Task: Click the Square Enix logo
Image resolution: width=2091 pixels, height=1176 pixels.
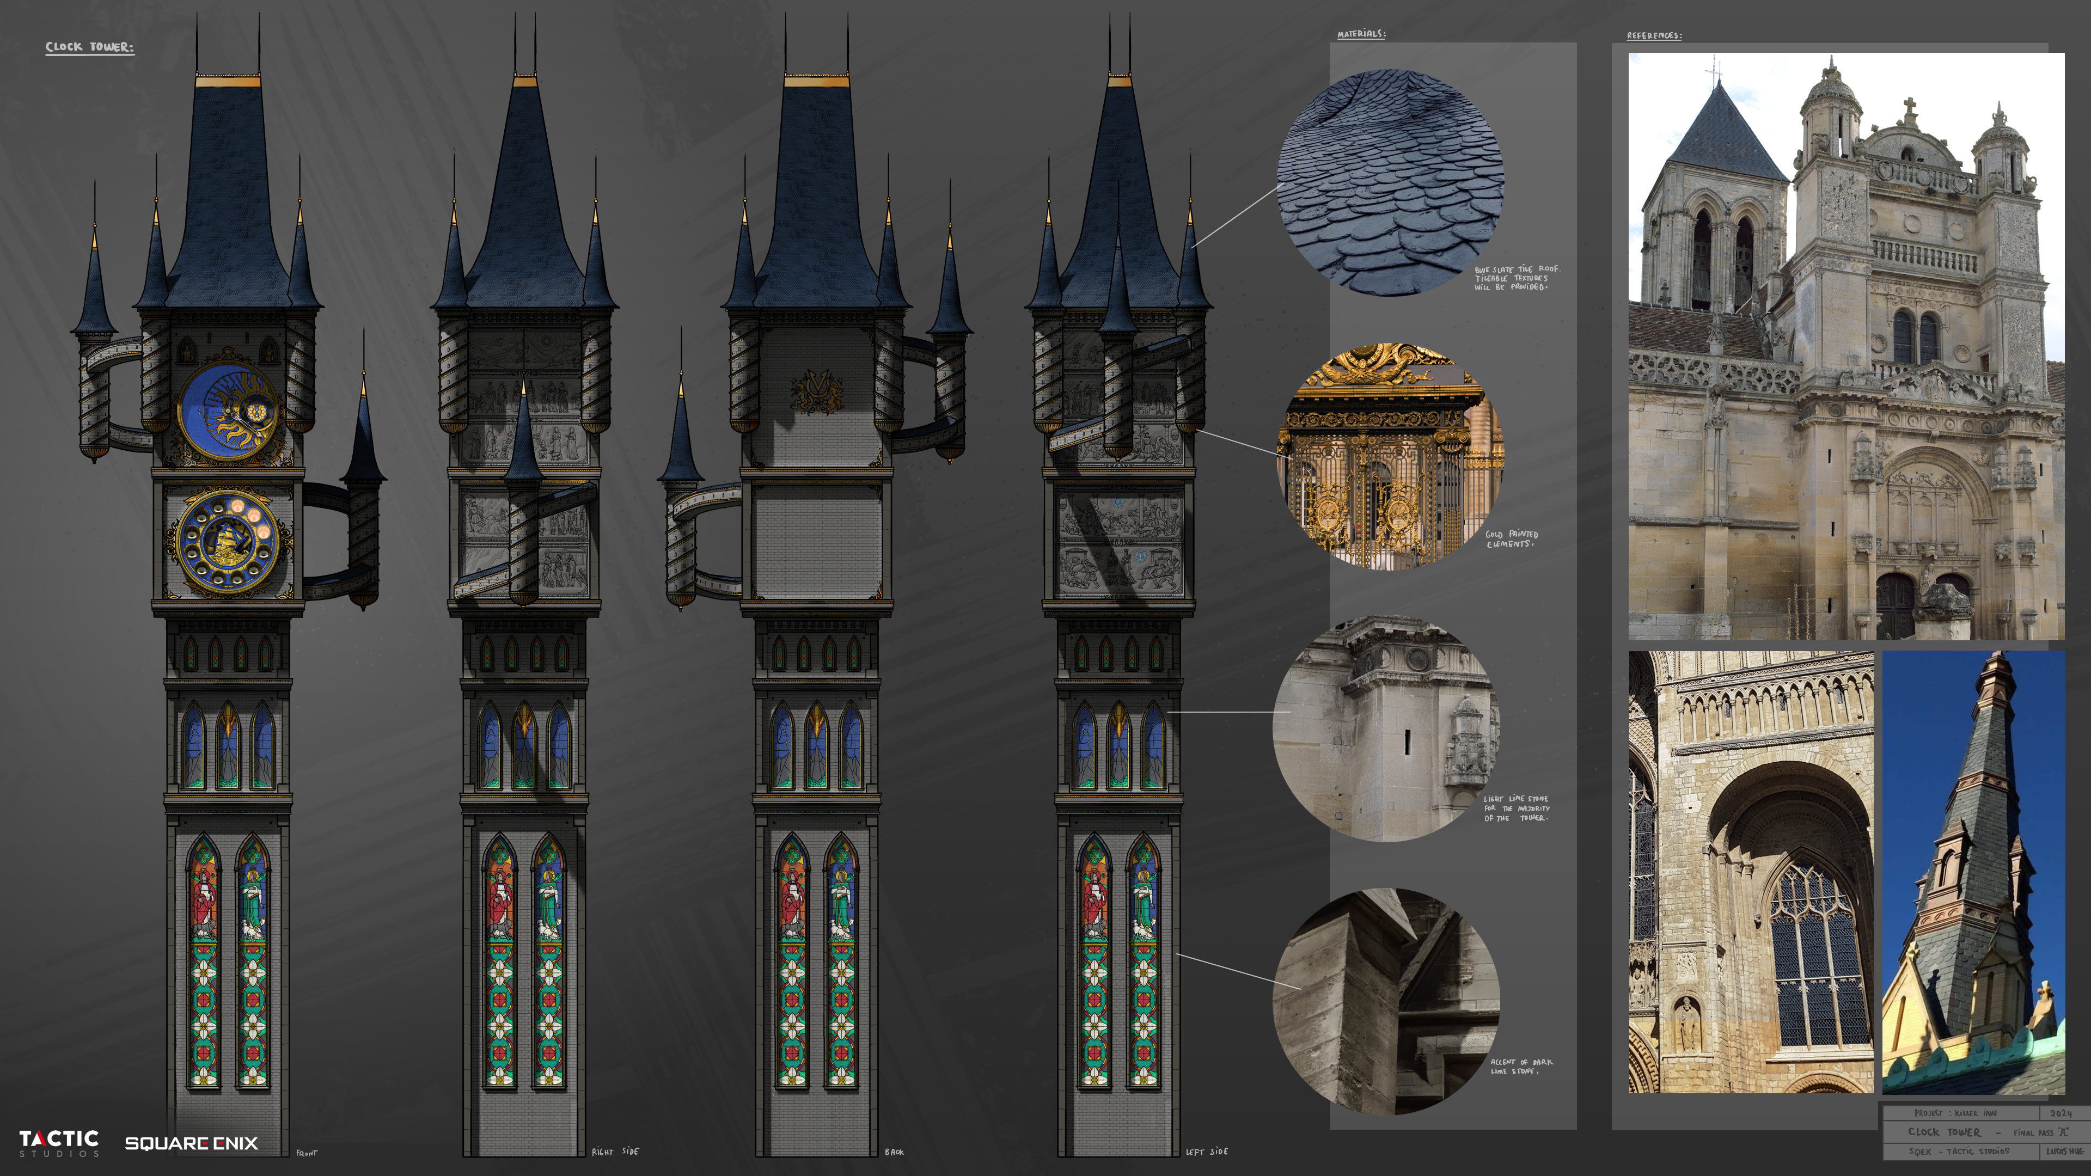Action: click(191, 1143)
